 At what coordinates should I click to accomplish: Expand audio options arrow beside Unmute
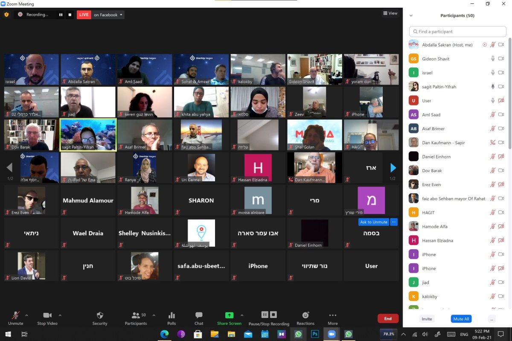click(26, 315)
